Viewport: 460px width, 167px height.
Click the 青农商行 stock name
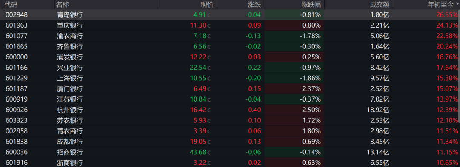[70, 131]
